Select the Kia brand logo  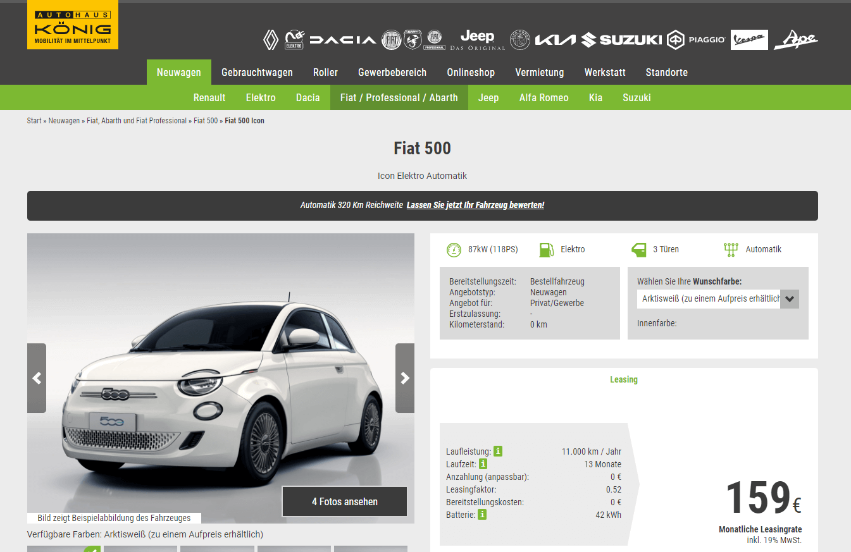(556, 40)
